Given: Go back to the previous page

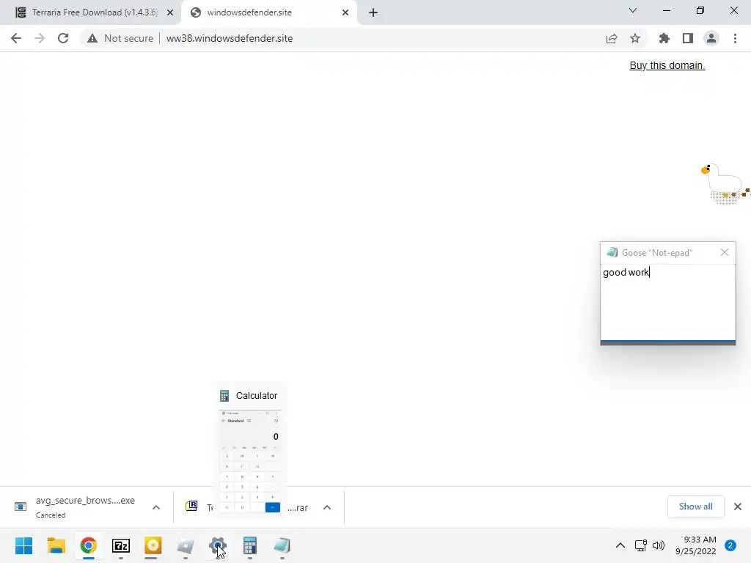Looking at the screenshot, I should 16,38.
